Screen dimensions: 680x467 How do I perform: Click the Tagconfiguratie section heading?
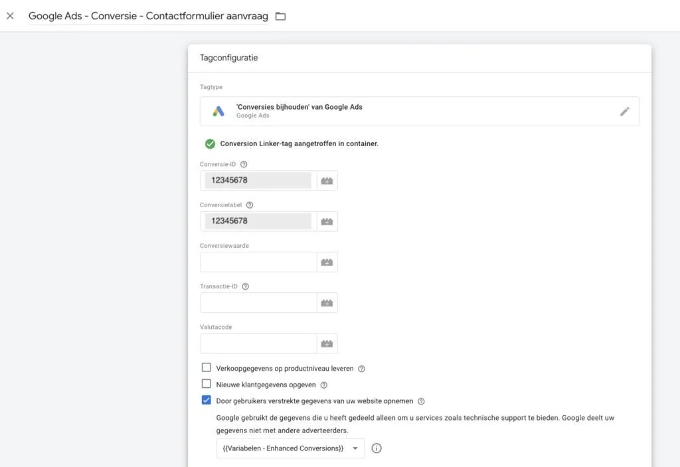(228, 58)
